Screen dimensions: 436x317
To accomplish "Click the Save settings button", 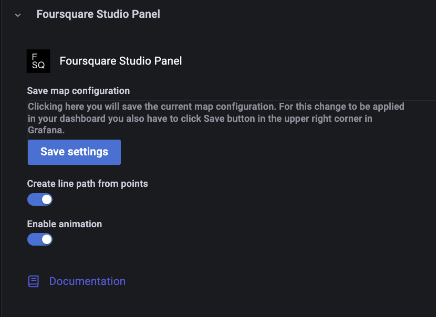I will (x=74, y=152).
